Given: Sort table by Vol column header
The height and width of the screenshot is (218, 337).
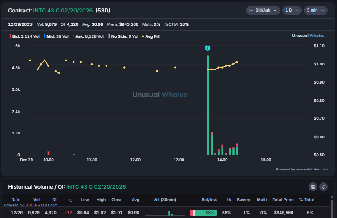Looking at the screenshot, I should pos(37,200).
